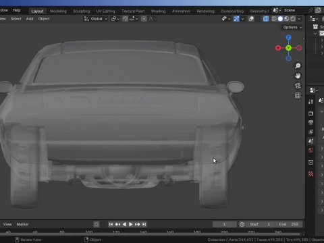Click play animation button
The width and height of the screenshot is (324, 243).
131,224
